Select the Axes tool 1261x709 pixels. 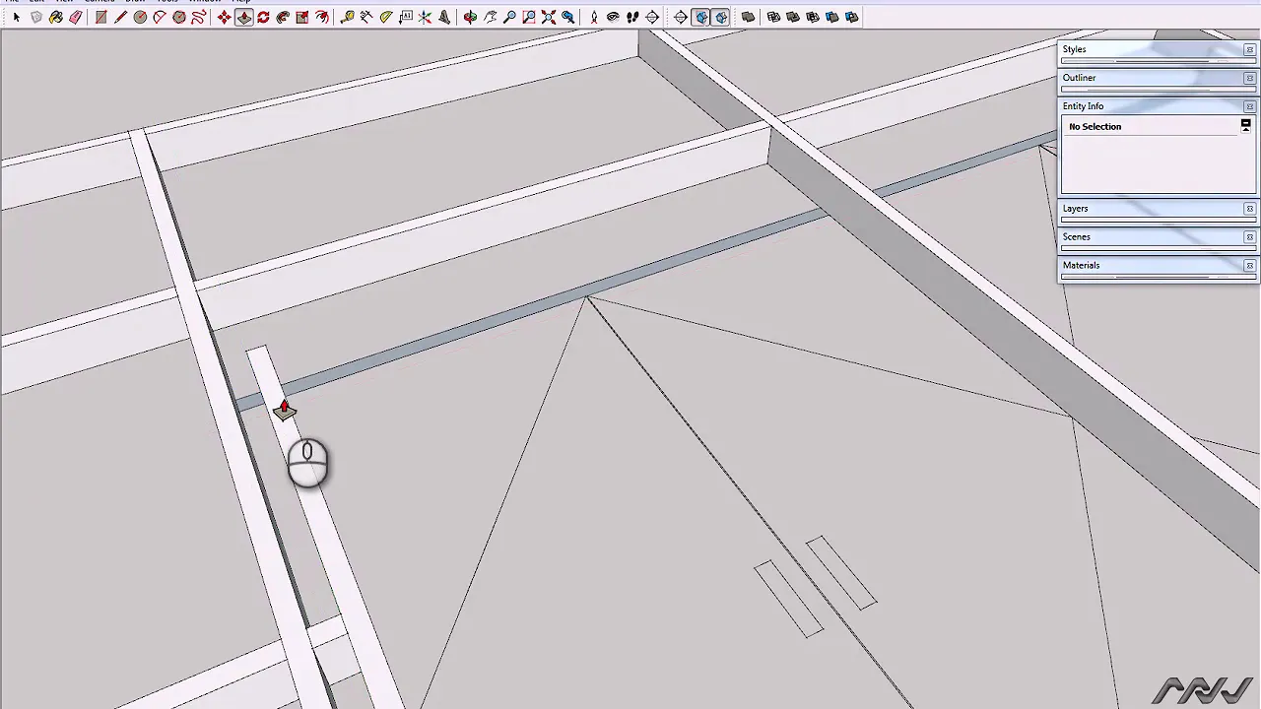coord(425,17)
